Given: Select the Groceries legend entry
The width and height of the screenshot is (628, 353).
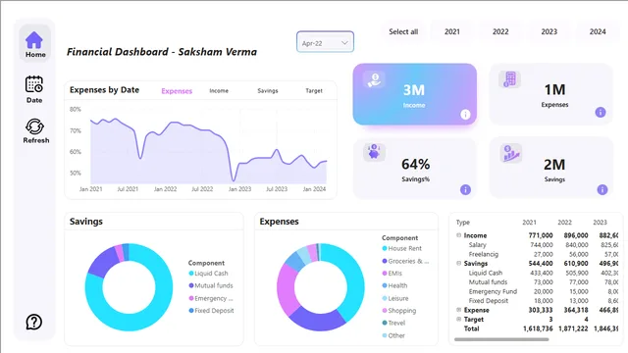Looking at the screenshot, I should 405,261.
